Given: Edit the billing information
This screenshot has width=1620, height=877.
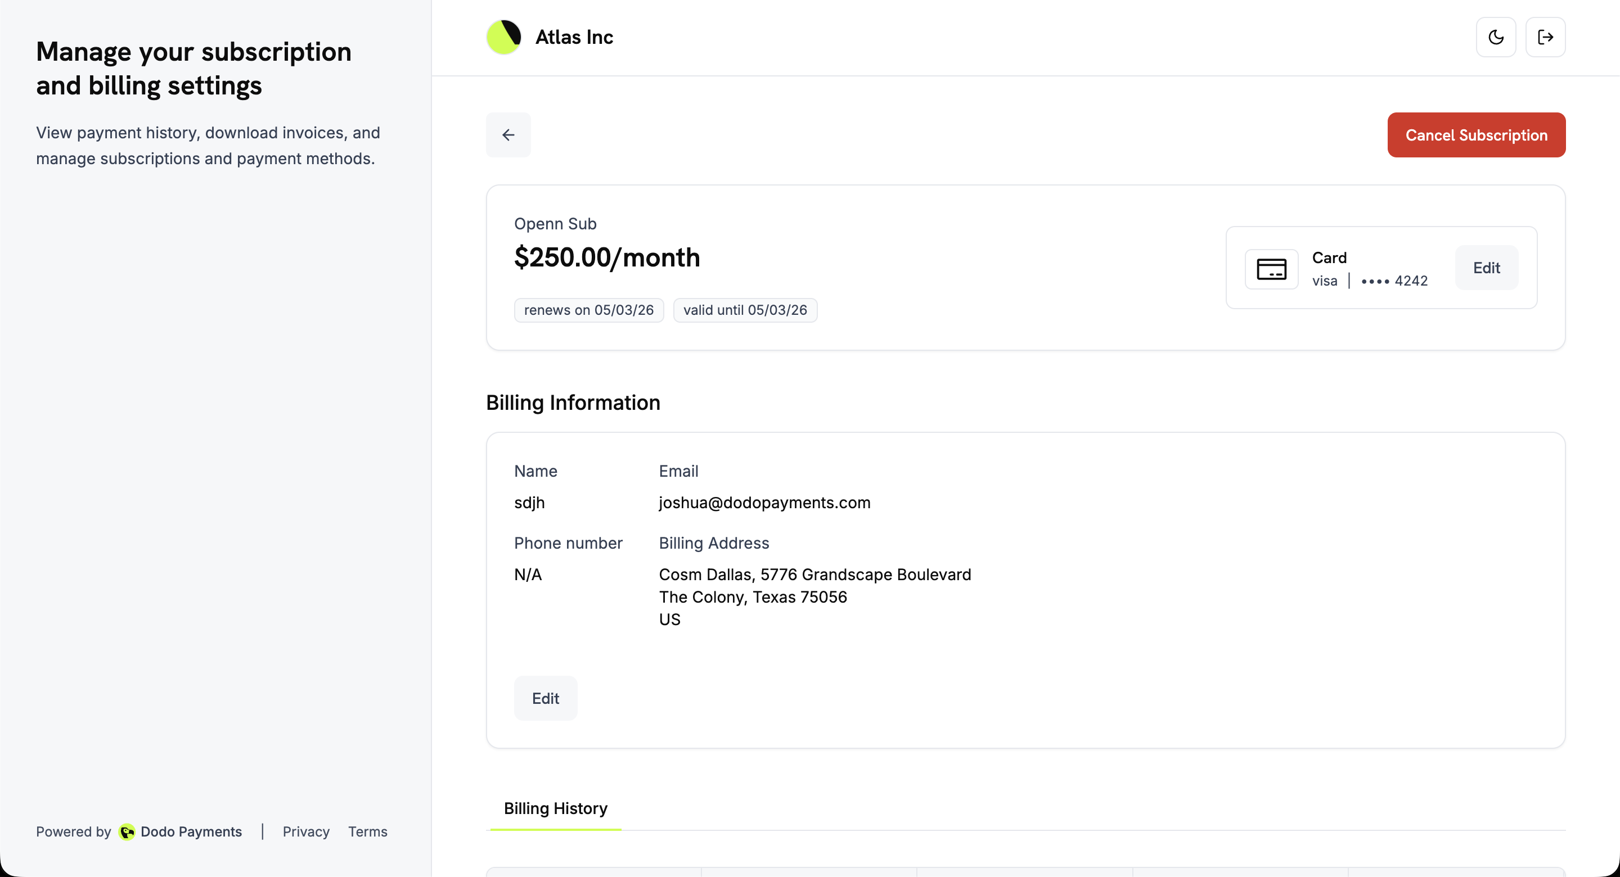Looking at the screenshot, I should pos(544,698).
